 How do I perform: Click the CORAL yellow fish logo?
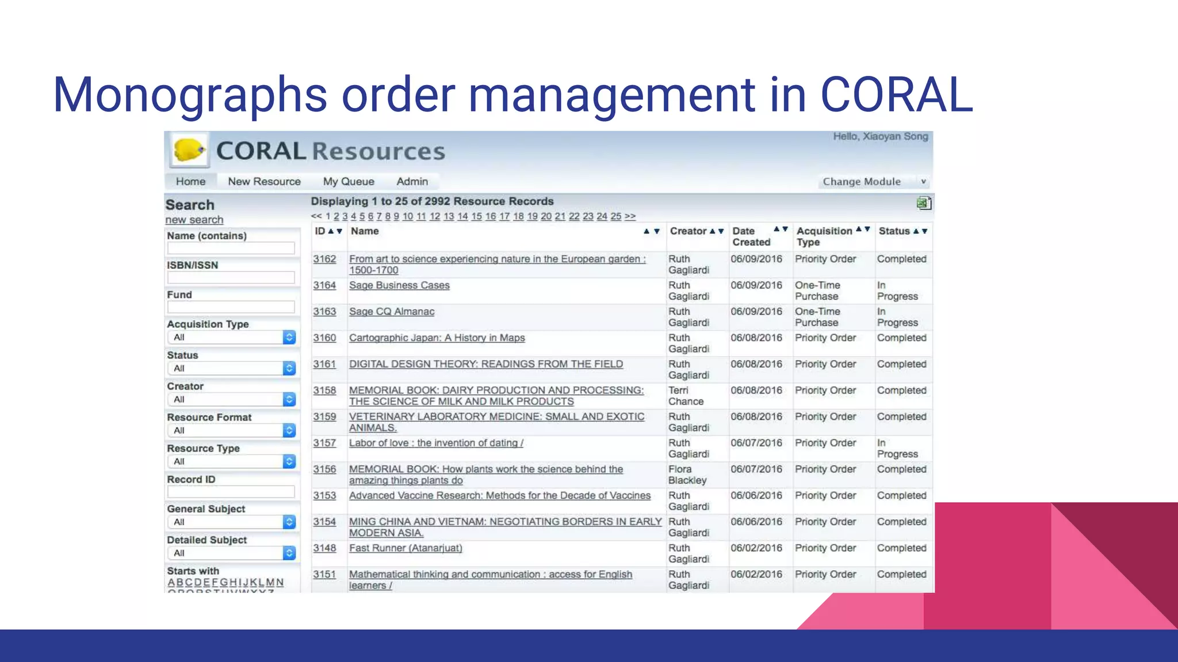190,151
